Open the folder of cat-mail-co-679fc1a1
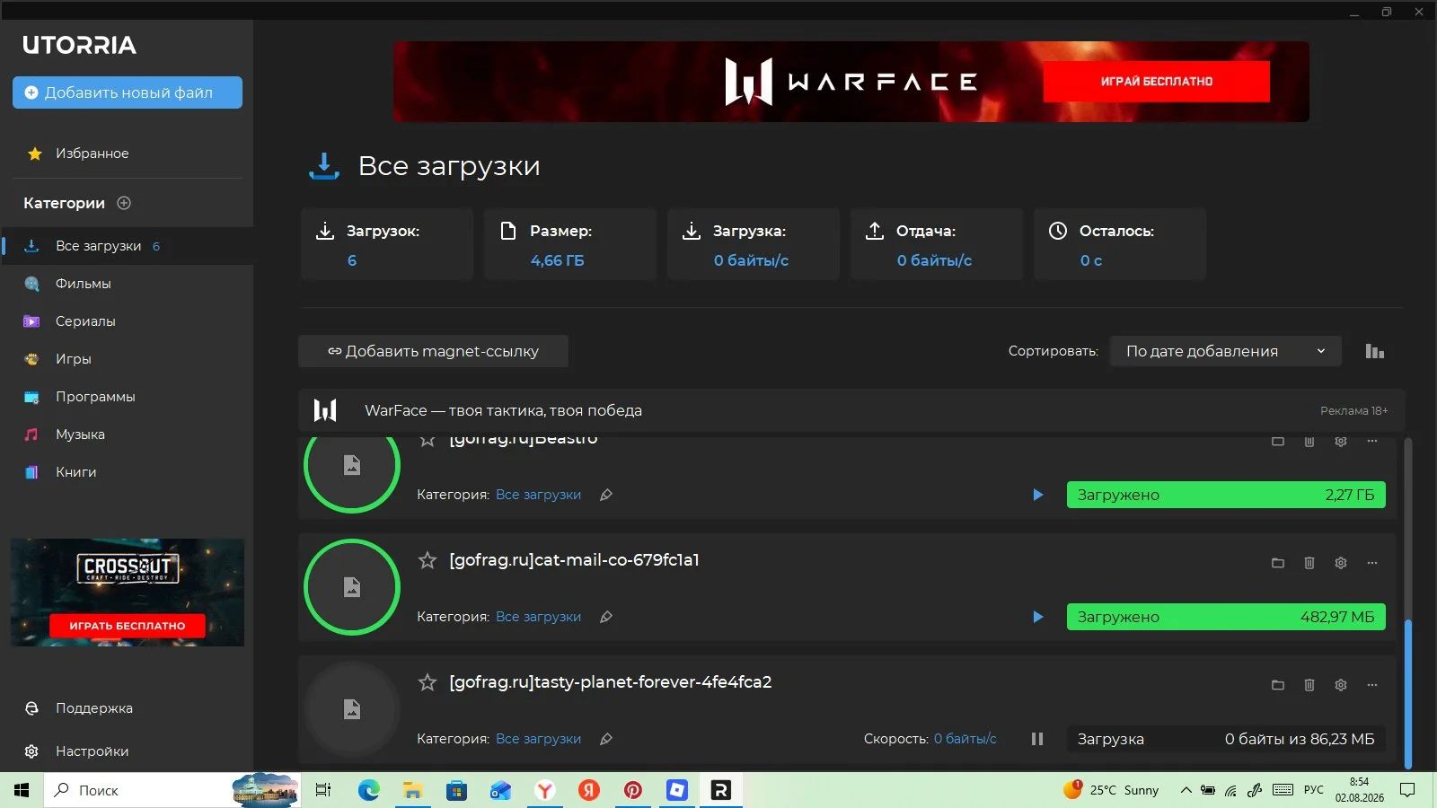 coord(1278,563)
